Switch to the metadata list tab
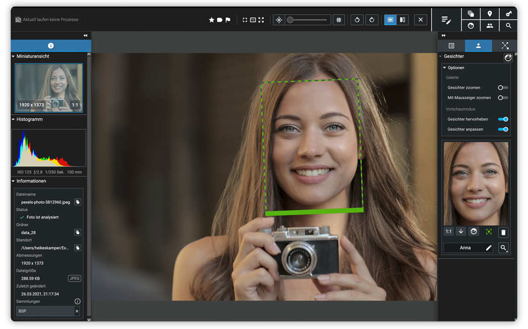The image size is (528, 329). [x=451, y=45]
